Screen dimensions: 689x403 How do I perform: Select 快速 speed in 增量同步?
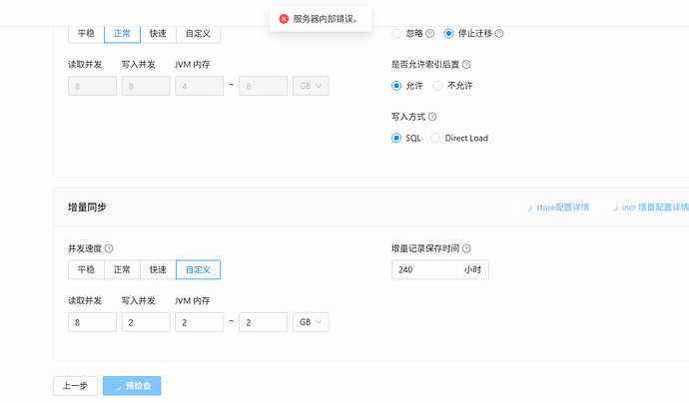click(158, 269)
